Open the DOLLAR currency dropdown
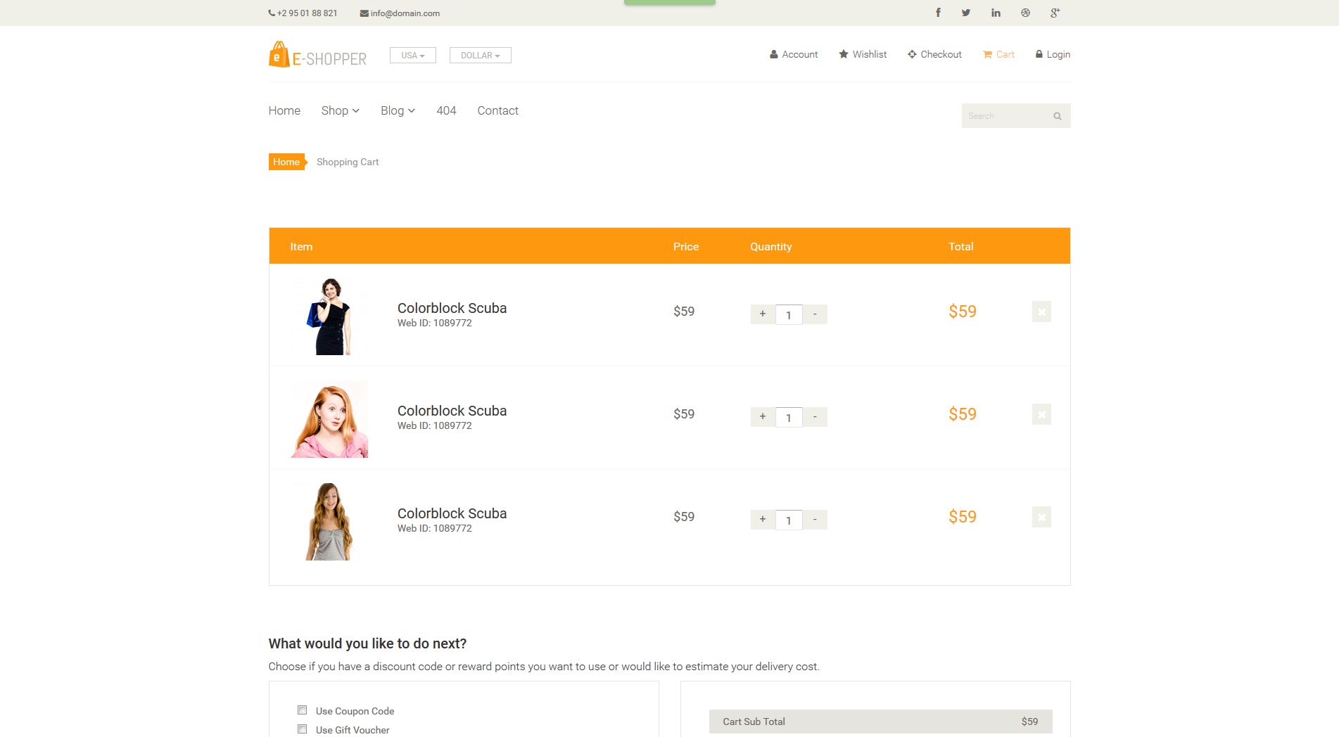Image resolution: width=1339 pixels, height=737 pixels. (x=480, y=56)
